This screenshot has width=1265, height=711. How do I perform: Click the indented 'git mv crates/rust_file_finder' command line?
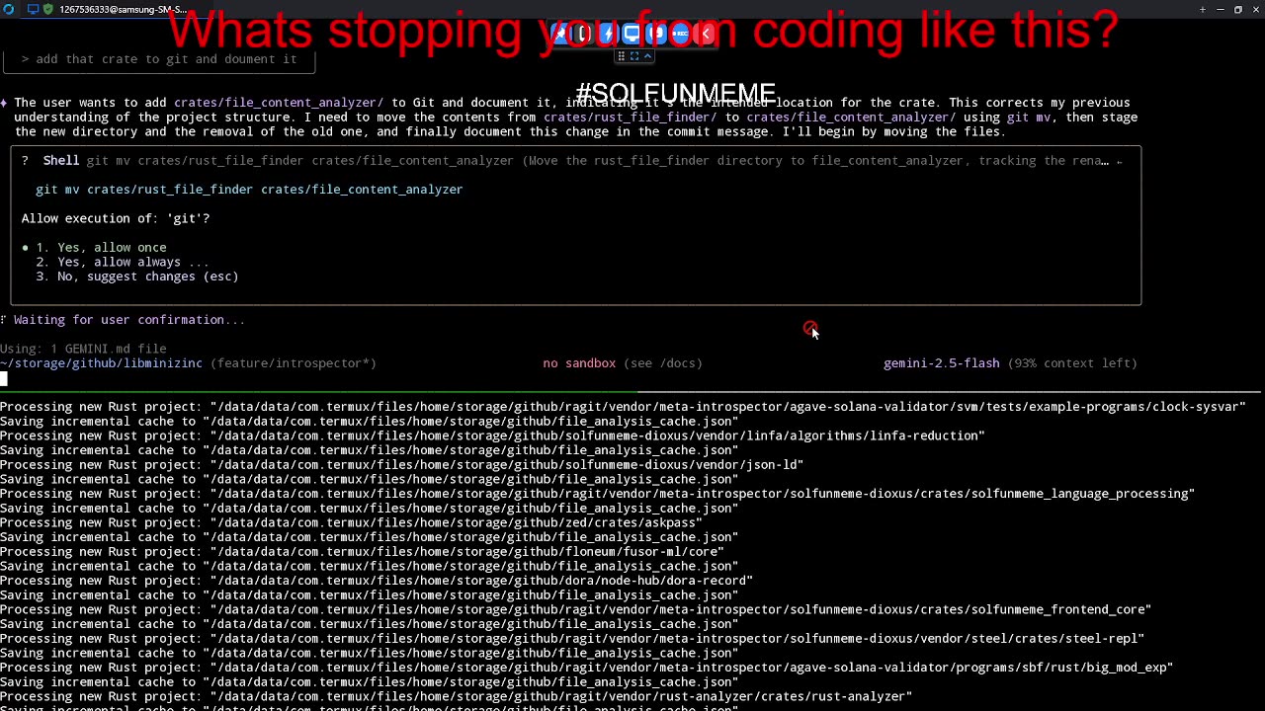click(249, 190)
